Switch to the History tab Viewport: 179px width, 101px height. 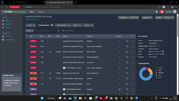click(88, 25)
